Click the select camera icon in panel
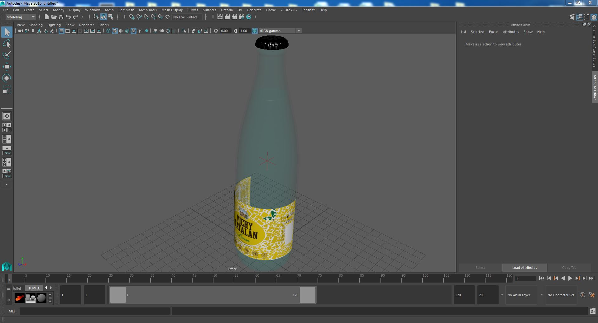Screen dimensions: 598x323 tap(20, 31)
